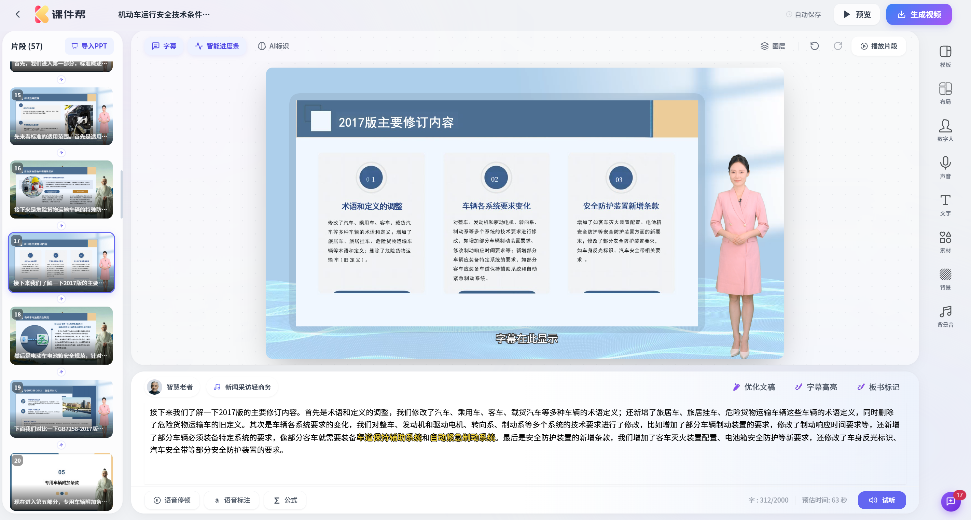Viewport: 971px width, 520px height.
Task: Click the undo arrow icon
Action: point(814,46)
